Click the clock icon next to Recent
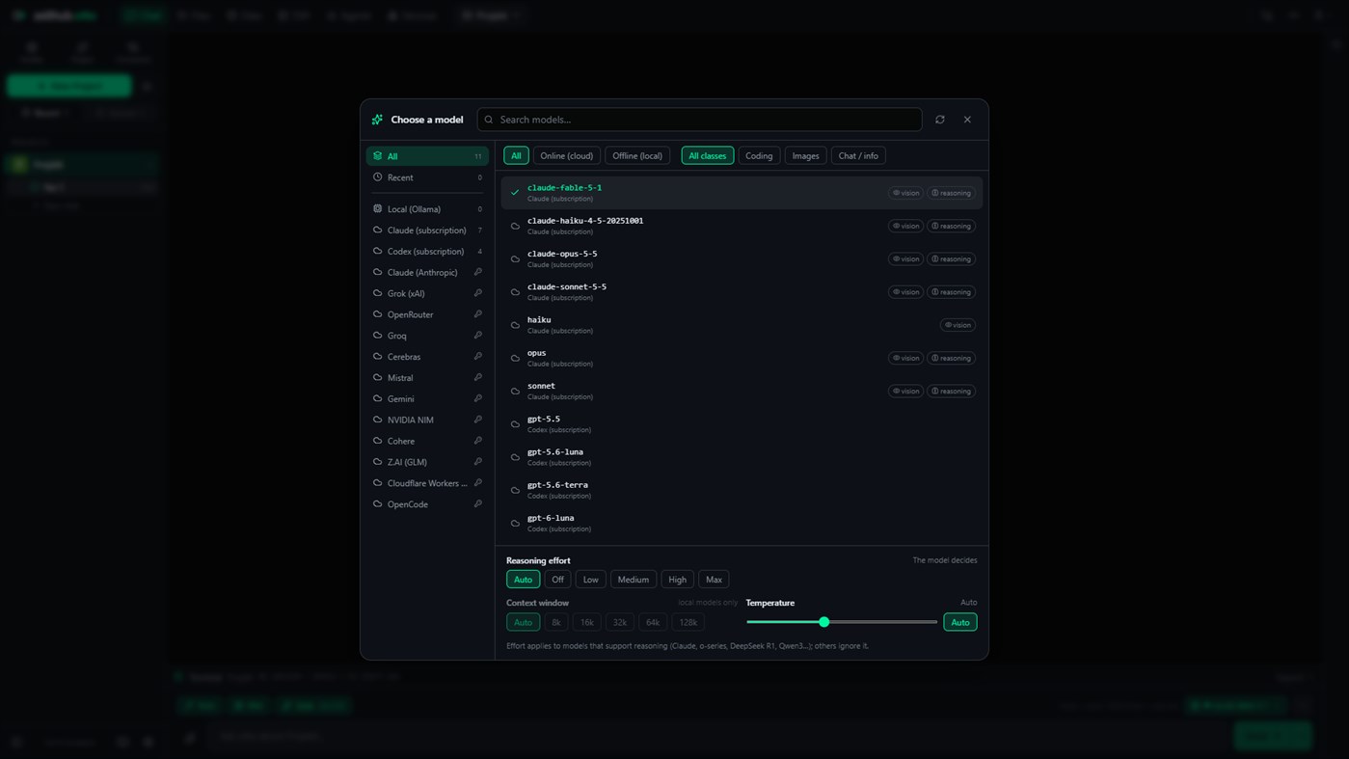 377,177
